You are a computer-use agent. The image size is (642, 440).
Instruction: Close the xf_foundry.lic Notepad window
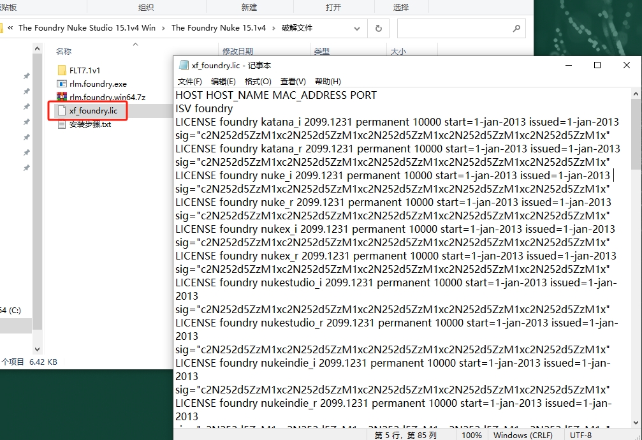pyautogui.click(x=627, y=65)
